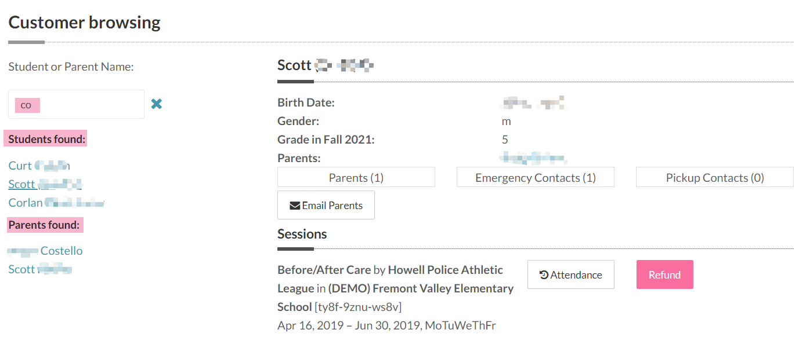This screenshot has width=799, height=348.
Task: Click the Howell Police Athletic League text
Action: (x=391, y=279)
